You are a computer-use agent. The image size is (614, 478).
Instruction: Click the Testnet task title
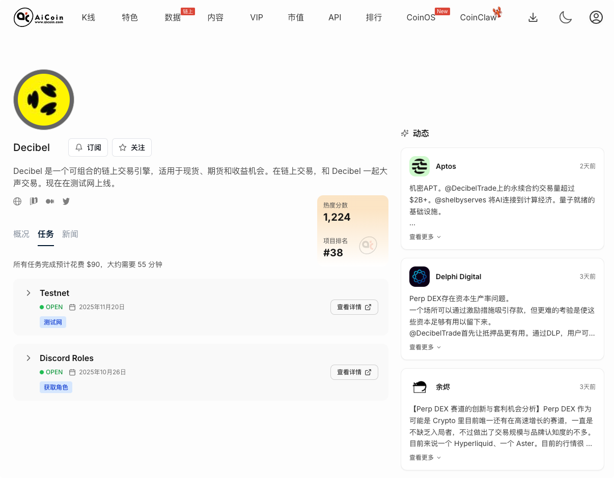tap(54, 293)
